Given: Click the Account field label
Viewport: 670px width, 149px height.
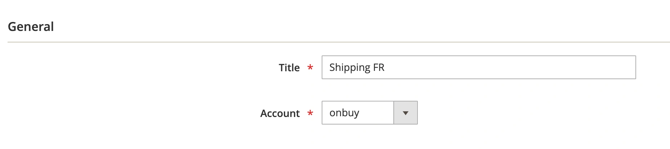Looking at the screenshot, I should point(280,113).
